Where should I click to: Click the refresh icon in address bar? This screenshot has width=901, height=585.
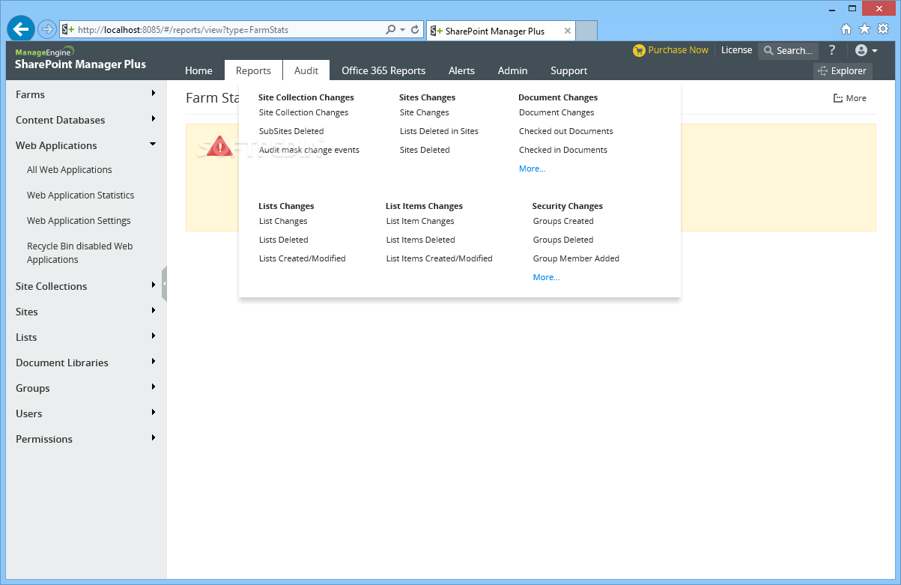tap(415, 30)
